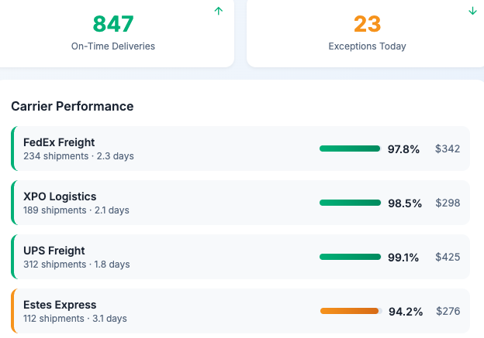Click the '312 shipments · 1.8 days' text

pos(77,265)
